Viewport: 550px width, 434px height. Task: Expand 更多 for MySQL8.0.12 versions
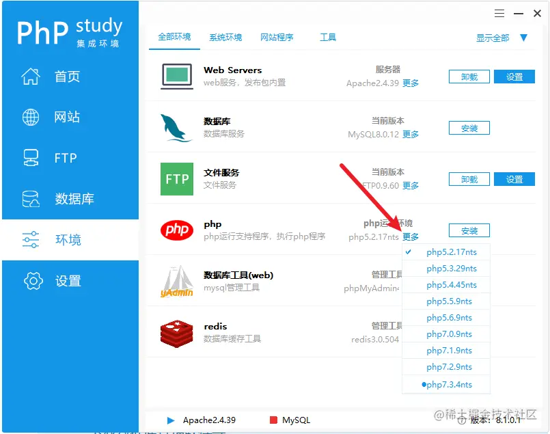(x=411, y=135)
